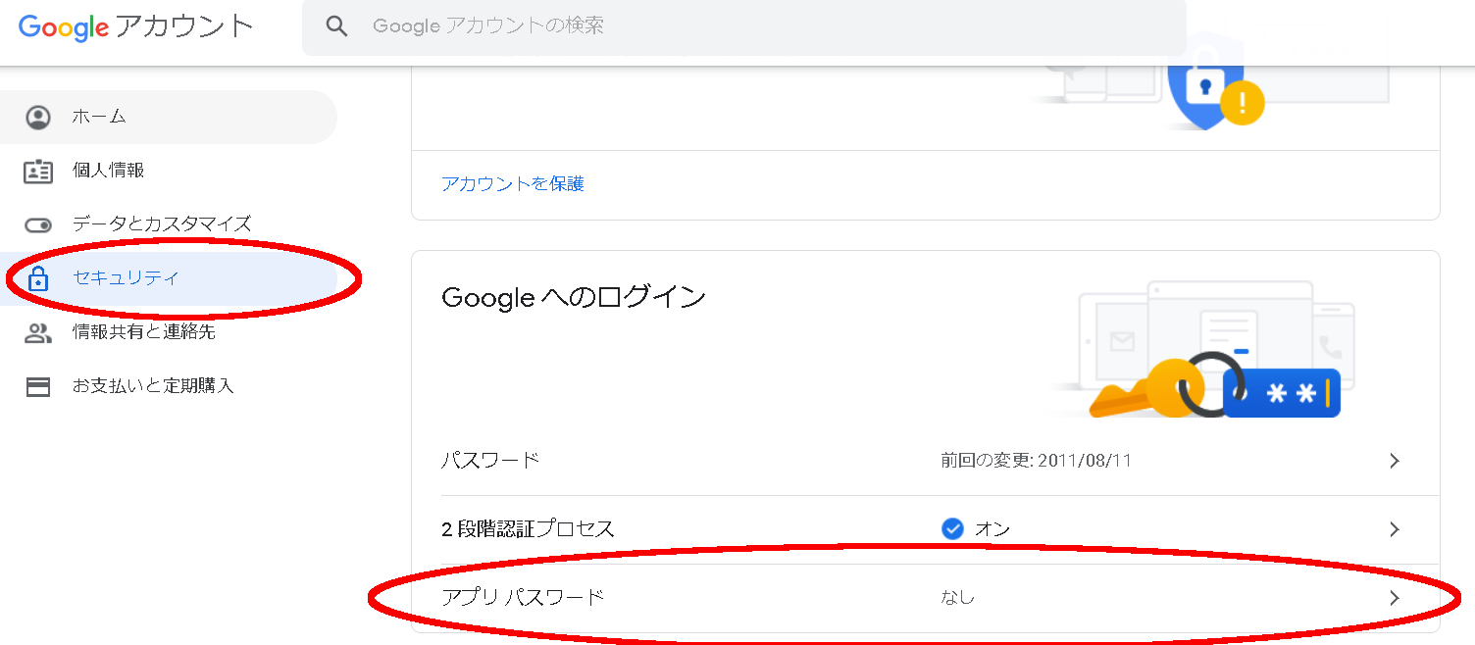Open ホーム in the sidebar
Image resolution: width=1475 pixels, height=645 pixels.
click(x=169, y=117)
